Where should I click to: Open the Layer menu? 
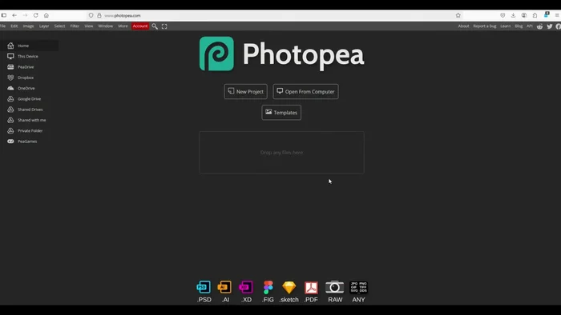pyautogui.click(x=44, y=26)
